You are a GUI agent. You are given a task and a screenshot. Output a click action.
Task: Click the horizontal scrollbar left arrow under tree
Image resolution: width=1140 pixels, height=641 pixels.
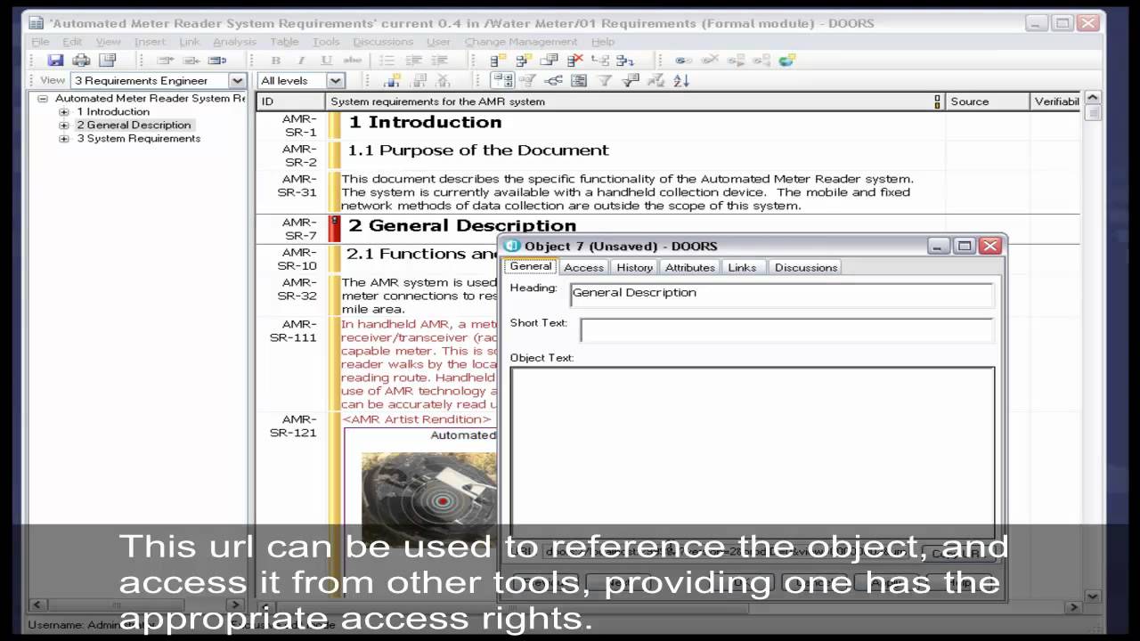coord(38,605)
